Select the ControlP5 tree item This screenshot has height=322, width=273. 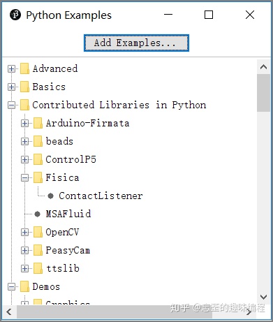click(71, 159)
